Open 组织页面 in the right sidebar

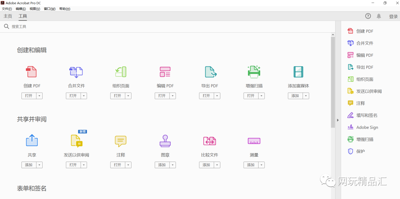tap(360, 79)
